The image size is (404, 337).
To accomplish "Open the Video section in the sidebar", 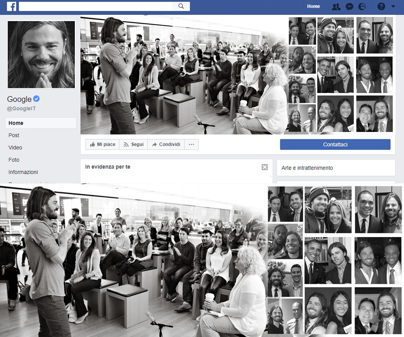I will point(15,147).
